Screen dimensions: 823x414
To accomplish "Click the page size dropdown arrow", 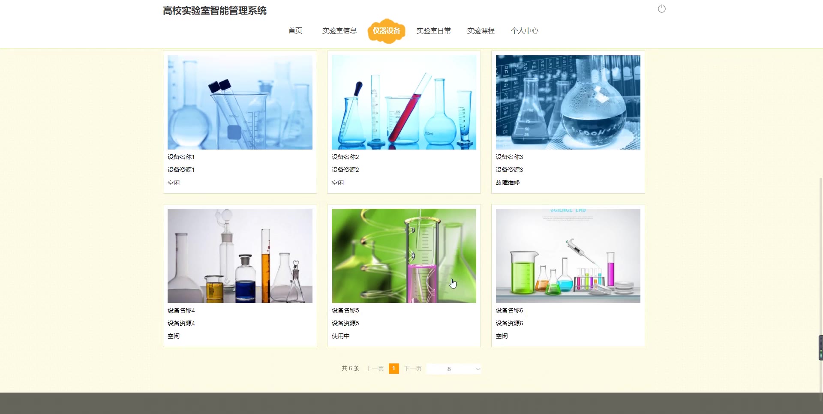I will pyautogui.click(x=478, y=369).
